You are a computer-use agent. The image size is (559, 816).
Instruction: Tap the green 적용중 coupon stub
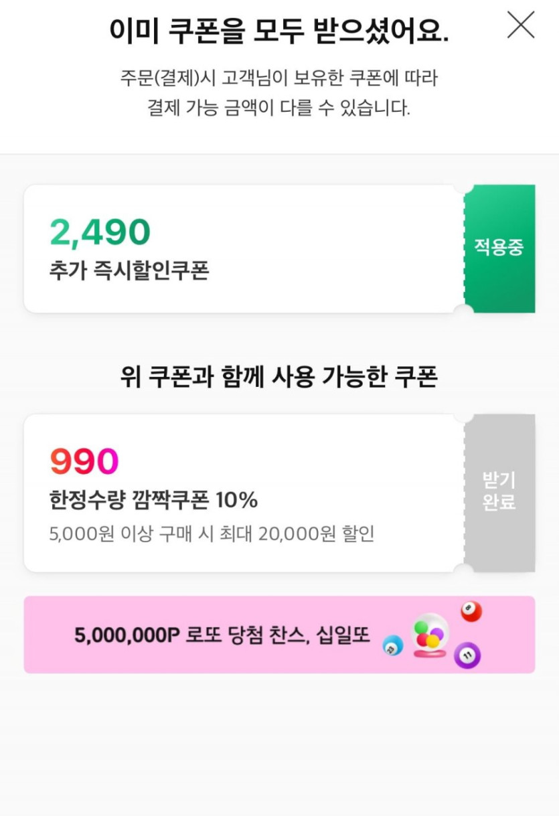499,248
